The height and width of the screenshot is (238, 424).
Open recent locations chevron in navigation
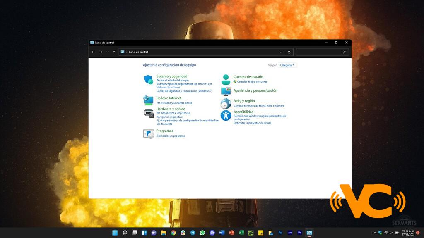108,52
